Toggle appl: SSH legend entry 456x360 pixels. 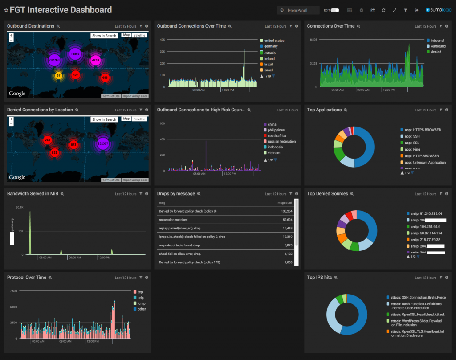pyautogui.click(x=410, y=136)
